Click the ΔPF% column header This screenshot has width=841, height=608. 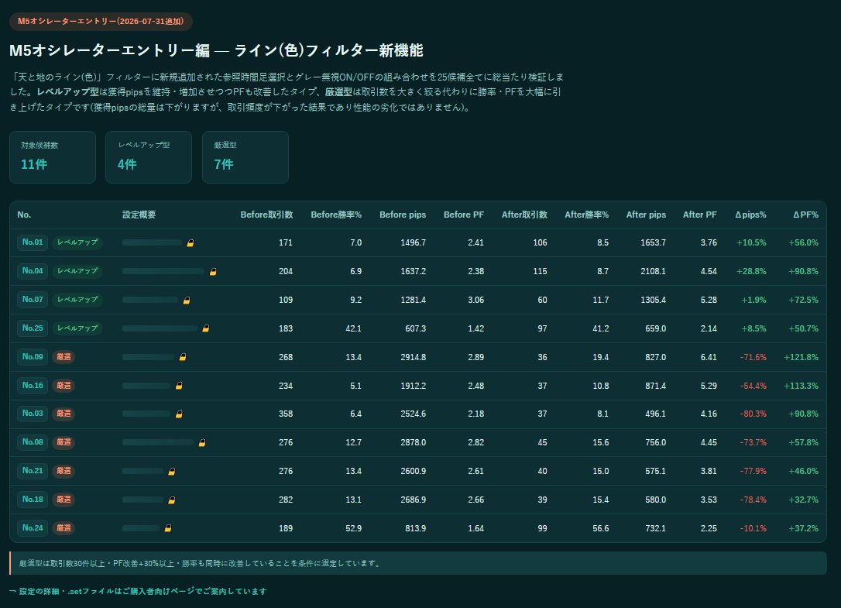point(806,215)
